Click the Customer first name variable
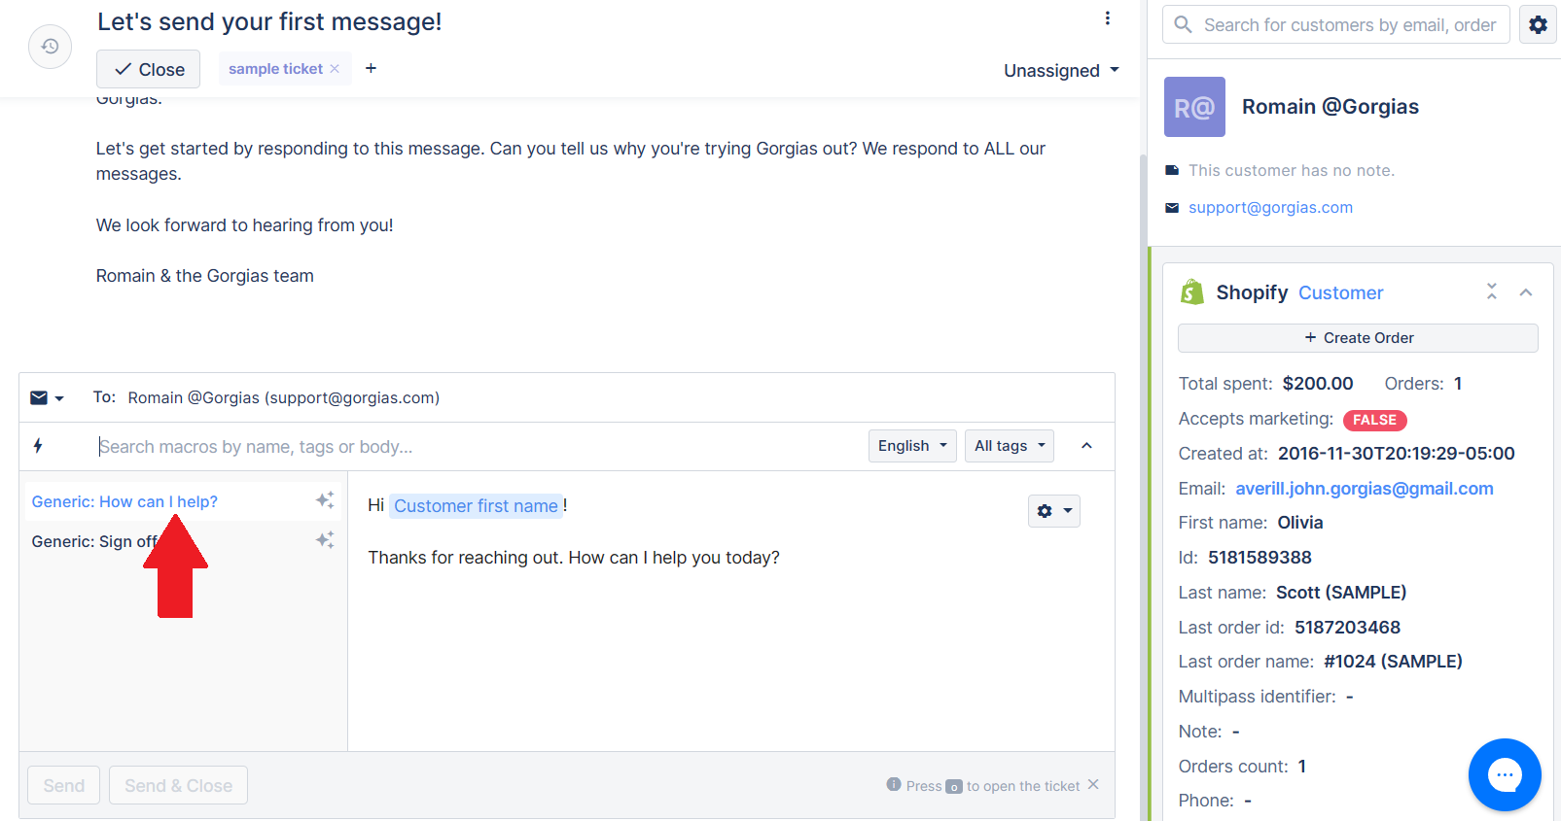The height and width of the screenshot is (821, 1561). pyautogui.click(x=476, y=506)
